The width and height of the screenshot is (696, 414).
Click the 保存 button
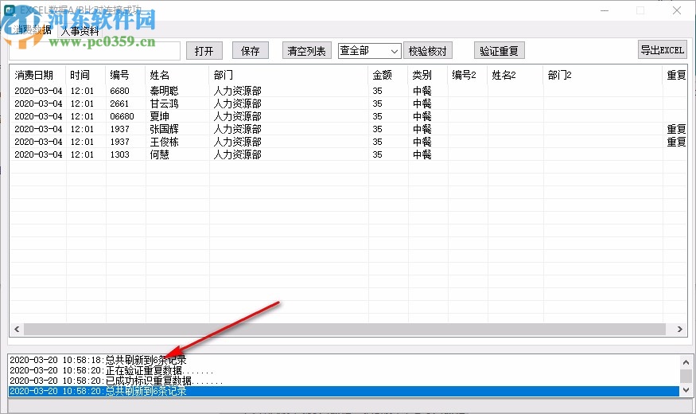(251, 51)
